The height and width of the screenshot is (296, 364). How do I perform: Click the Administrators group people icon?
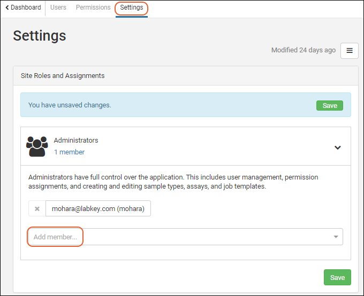(x=37, y=146)
